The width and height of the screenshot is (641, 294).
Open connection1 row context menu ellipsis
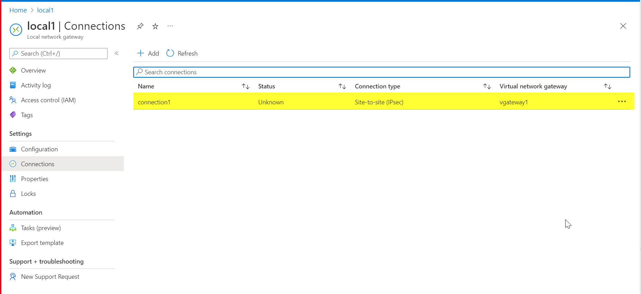point(622,102)
